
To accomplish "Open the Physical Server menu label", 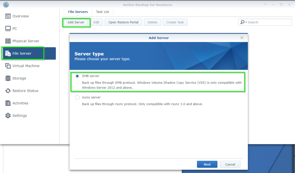I will [x=26, y=41].
